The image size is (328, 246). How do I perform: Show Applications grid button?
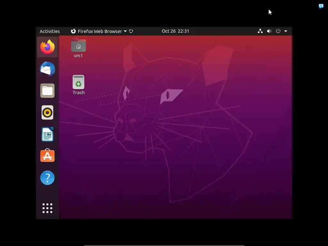(47, 208)
